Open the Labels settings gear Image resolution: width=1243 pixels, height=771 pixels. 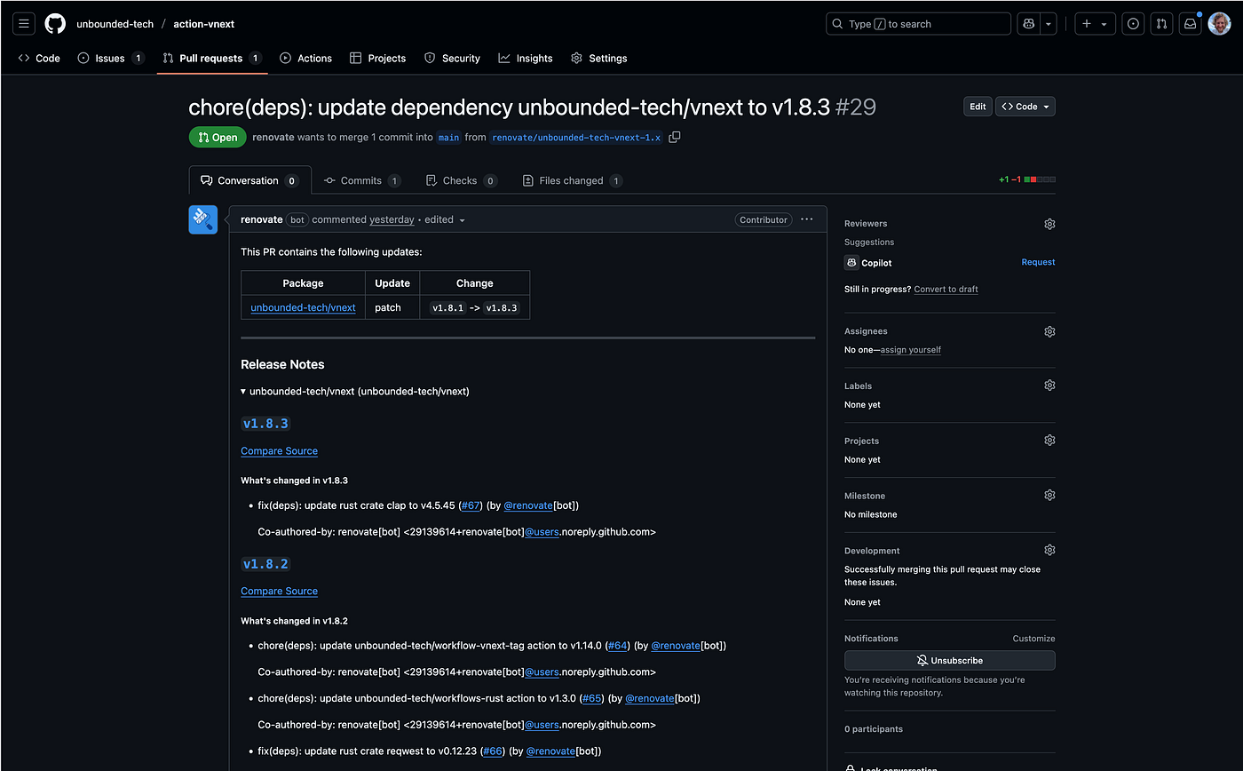[x=1049, y=385]
